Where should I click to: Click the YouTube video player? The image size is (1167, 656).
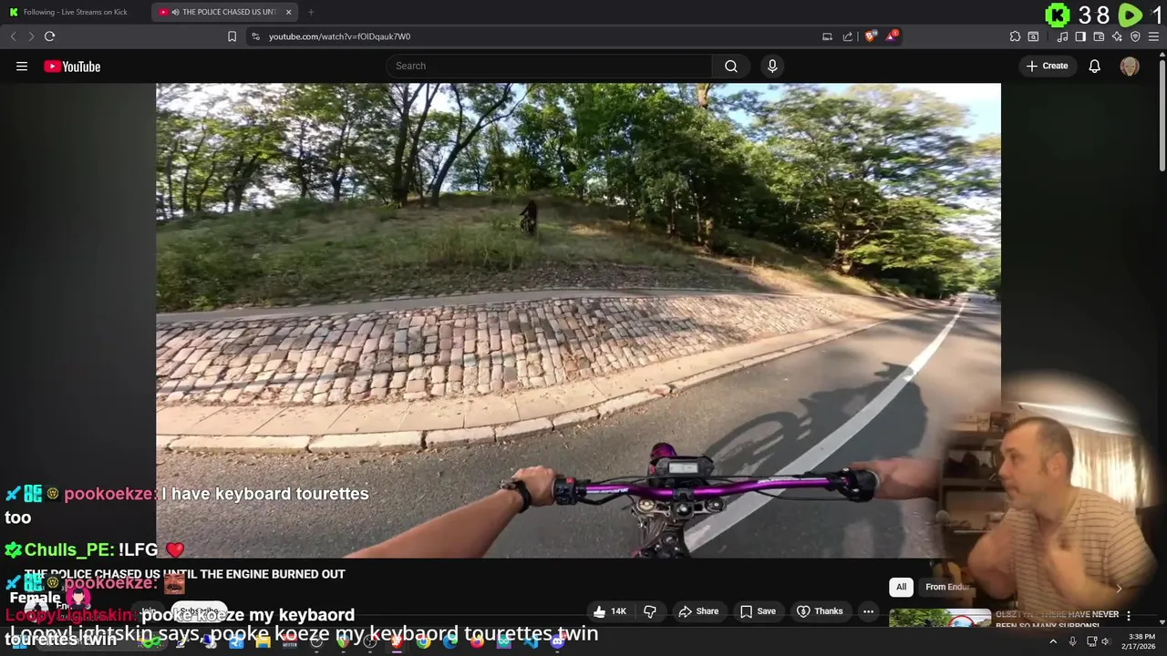(x=578, y=321)
